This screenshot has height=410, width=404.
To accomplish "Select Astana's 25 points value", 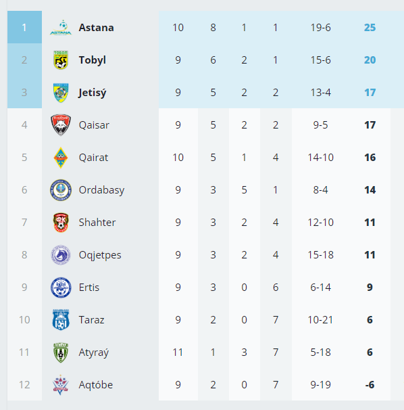I will click(370, 28).
